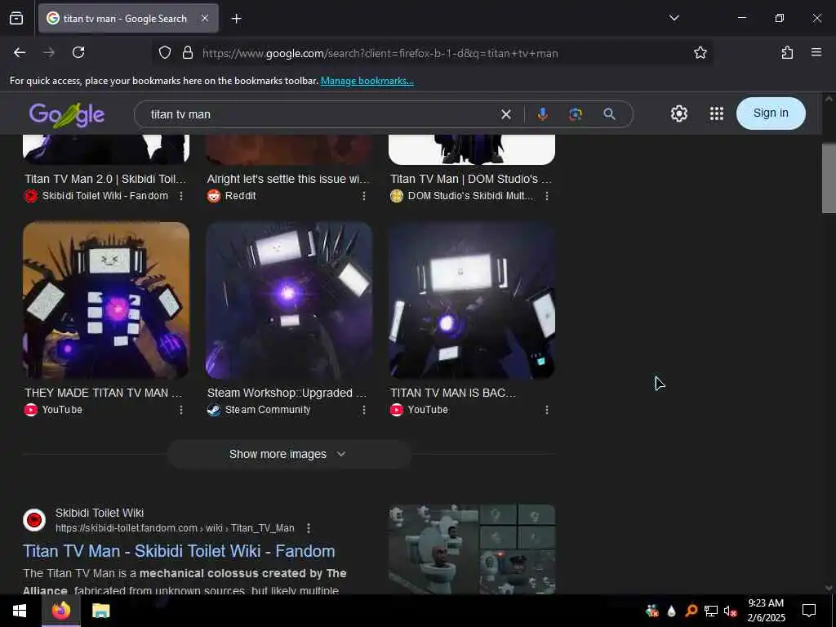836x627 pixels.
Task: Open more options for first YouTube image
Action: click(x=181, y=410)
